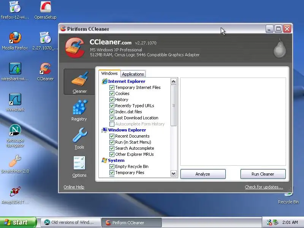Viewport: 304px width, 228px height.
Task: Click the Internet Explorer group heading
Action: tap(127, 81)
